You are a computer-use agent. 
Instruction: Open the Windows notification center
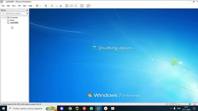[x=194, y=108]
